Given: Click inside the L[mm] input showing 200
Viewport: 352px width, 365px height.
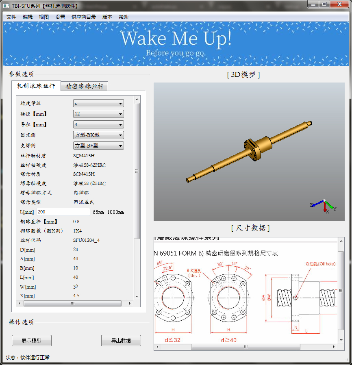Looking at the screenshot, I should click(x=63, y=212).
